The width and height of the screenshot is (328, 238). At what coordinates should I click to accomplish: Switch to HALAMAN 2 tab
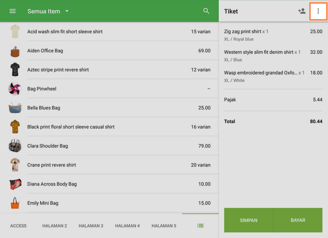[x=55, y=226]
